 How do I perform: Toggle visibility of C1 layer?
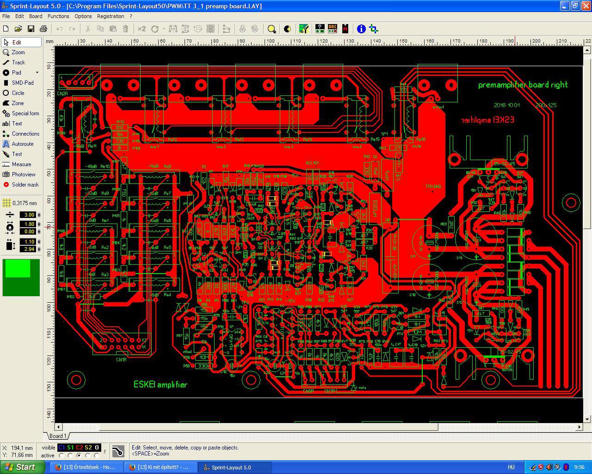point(62,448)
